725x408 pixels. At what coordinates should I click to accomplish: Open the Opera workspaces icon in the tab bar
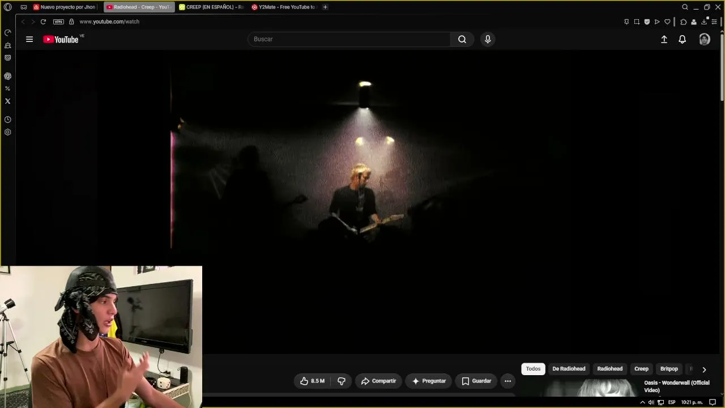[x=24, y=7]
